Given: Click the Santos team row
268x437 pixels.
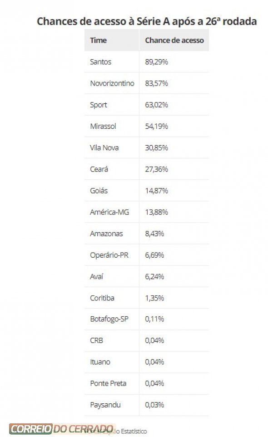Looking at the screenshot, I should click(147, 62).
